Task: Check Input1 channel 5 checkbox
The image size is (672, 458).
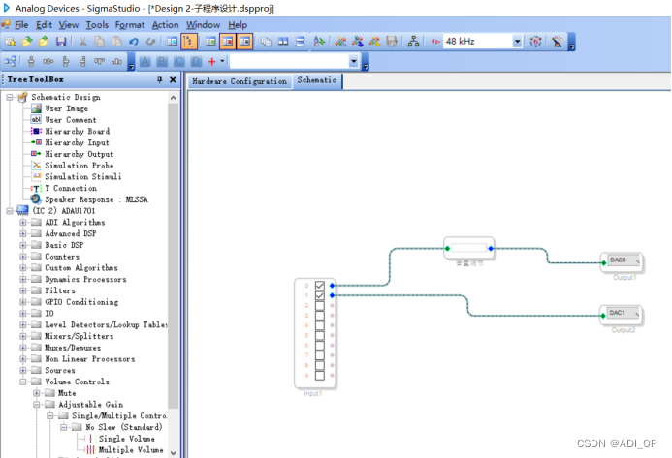Action: pos(320,336)
